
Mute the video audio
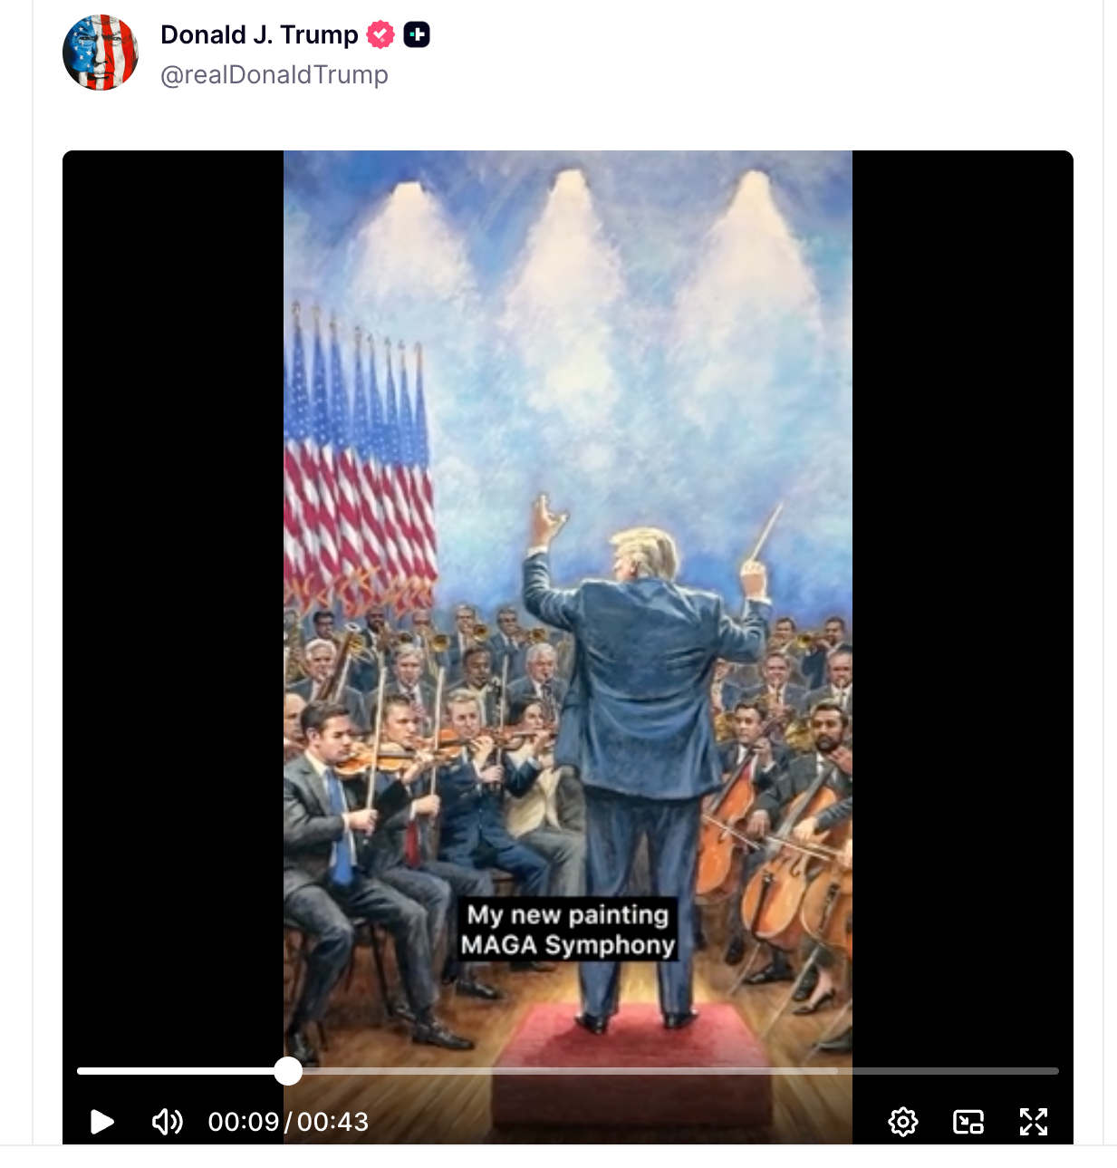tap(168, 1122)
